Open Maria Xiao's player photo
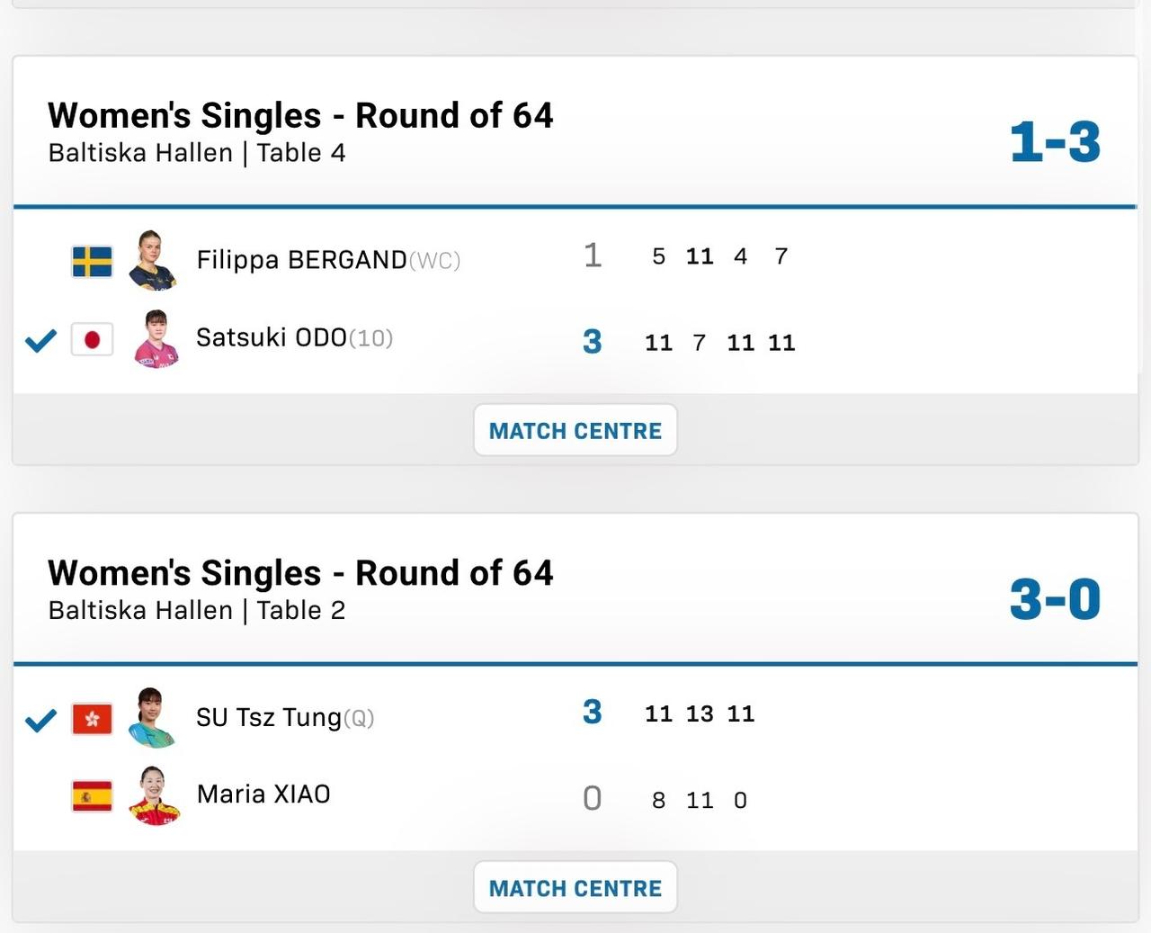The image size is (1151, 933). click(x=155, y=795)
